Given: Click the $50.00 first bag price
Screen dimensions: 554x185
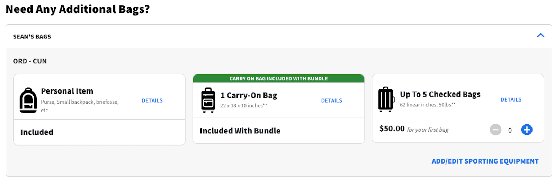Looking at the screenshot, I should (x=392, y=129).
